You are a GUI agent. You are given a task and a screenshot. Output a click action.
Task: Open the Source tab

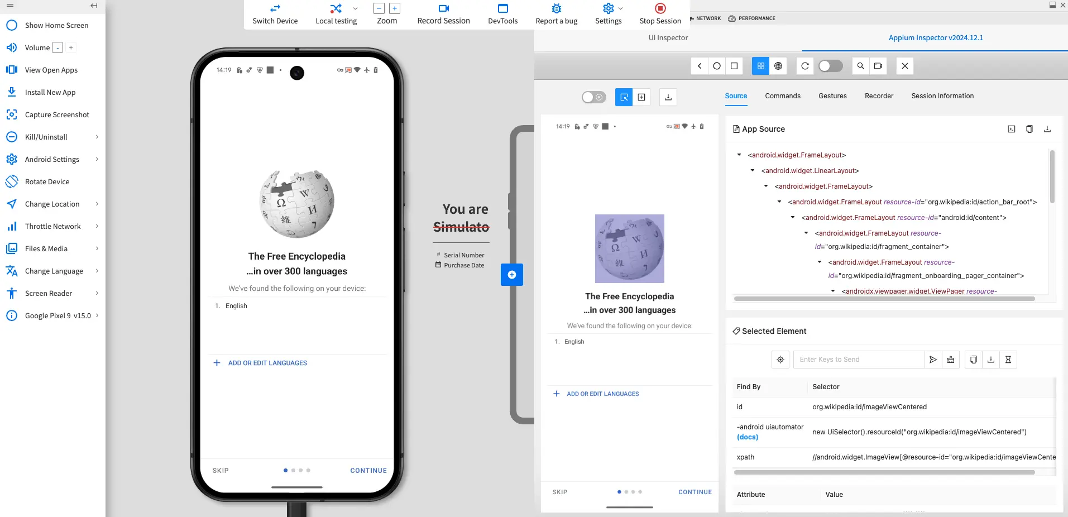[736, 96]
